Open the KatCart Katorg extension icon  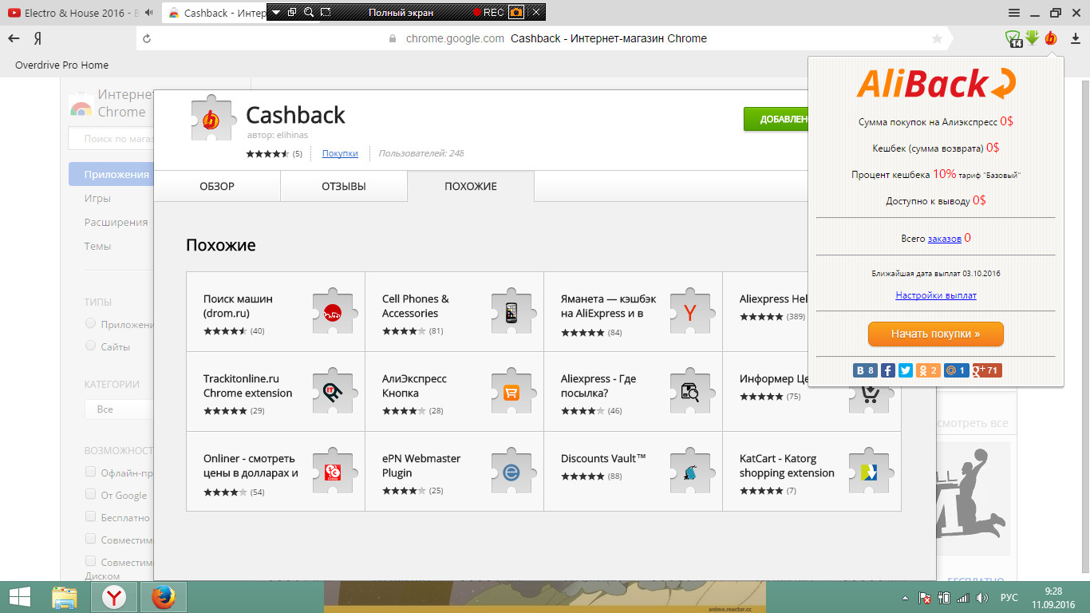point(869,472)
